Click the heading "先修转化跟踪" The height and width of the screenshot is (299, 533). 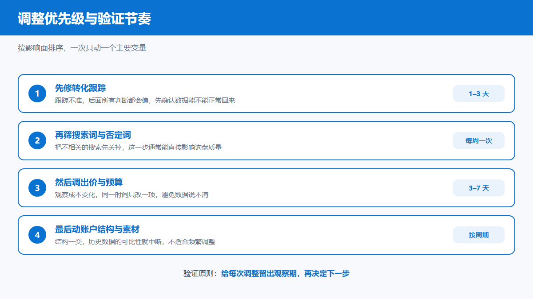pyautogui.click(x=80, y=88)
